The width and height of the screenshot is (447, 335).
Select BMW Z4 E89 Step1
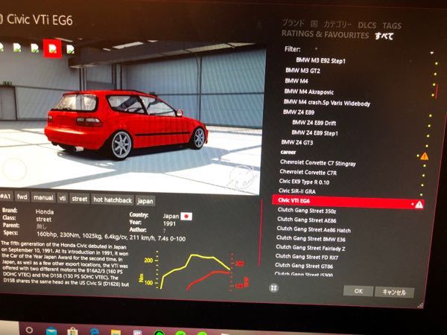click(314, 133)
